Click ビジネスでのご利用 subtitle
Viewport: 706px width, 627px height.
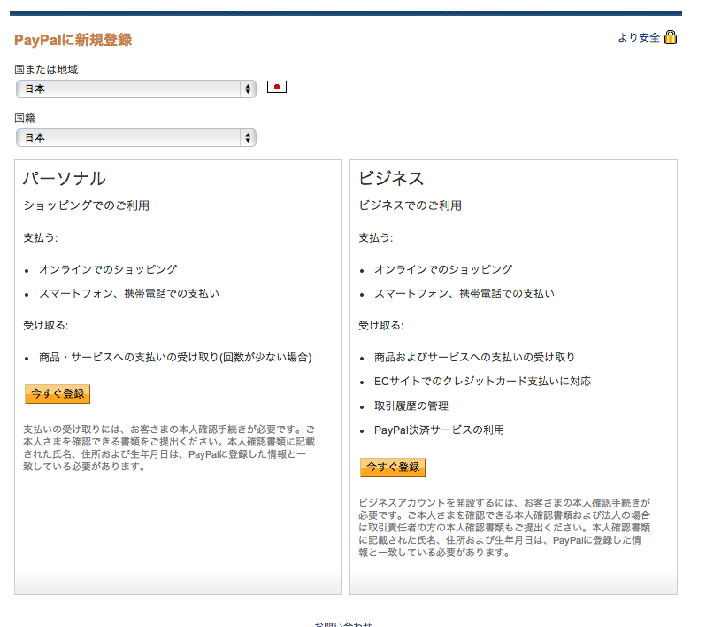pos(411,205)
